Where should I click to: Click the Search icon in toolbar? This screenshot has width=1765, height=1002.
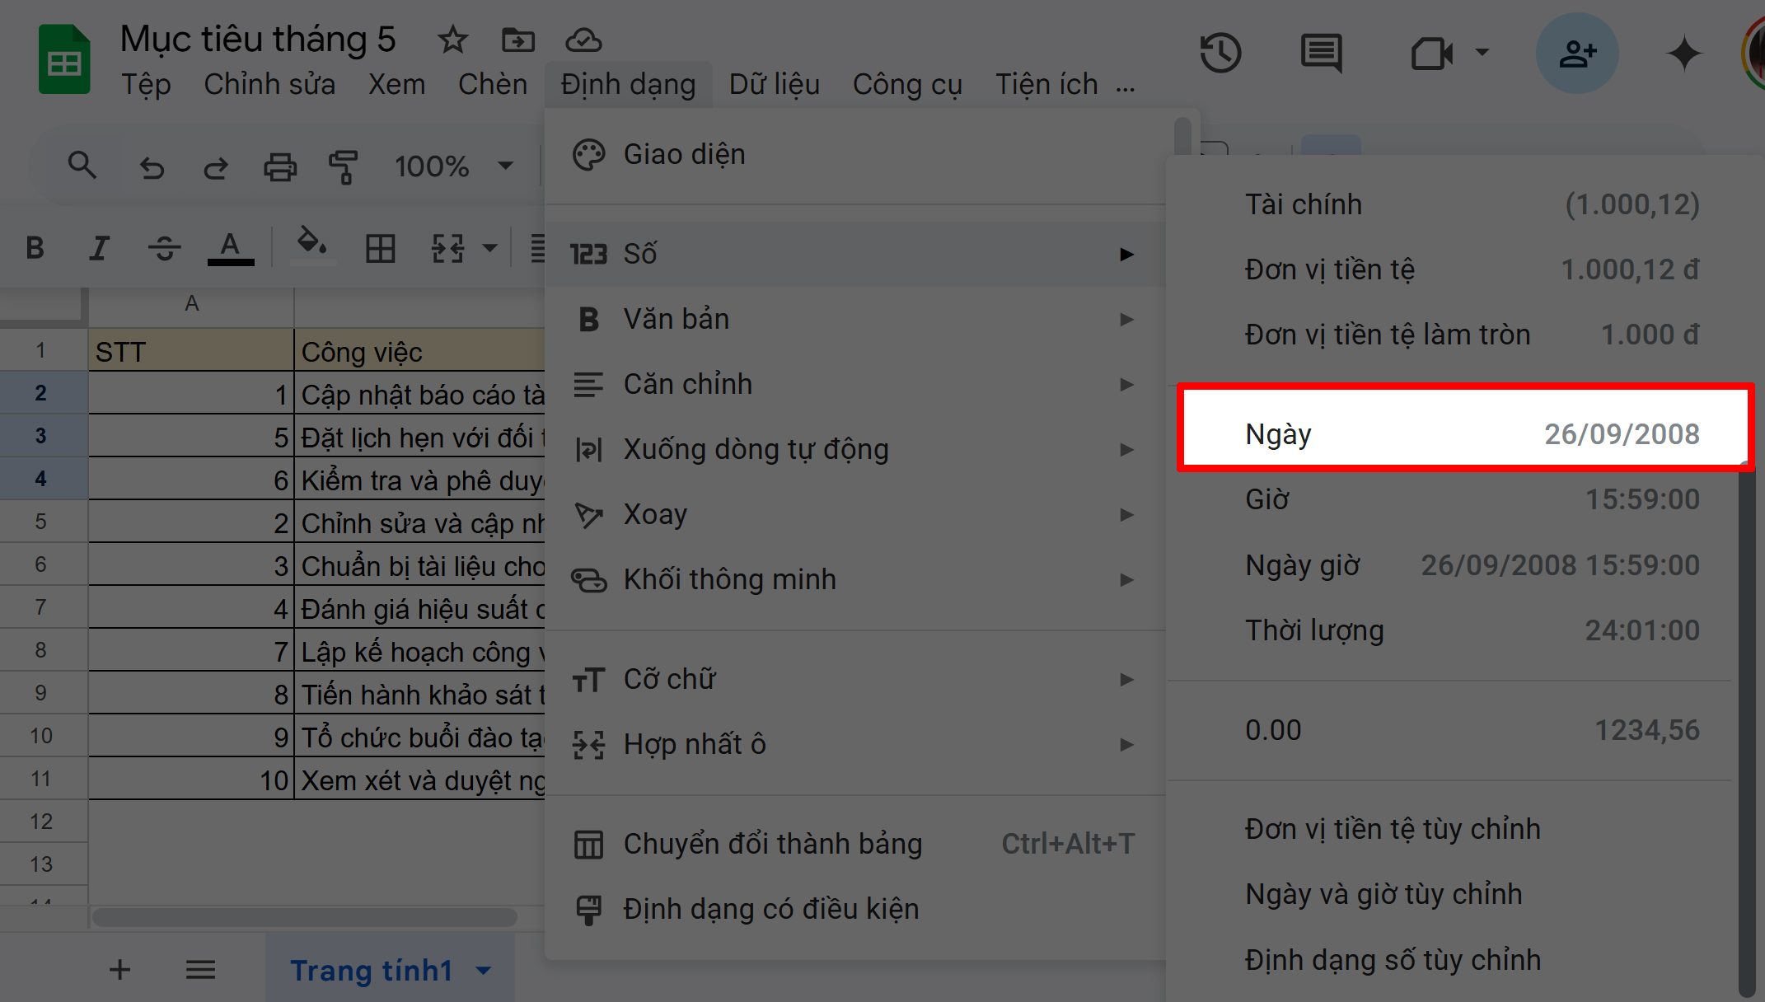point(82,166)
